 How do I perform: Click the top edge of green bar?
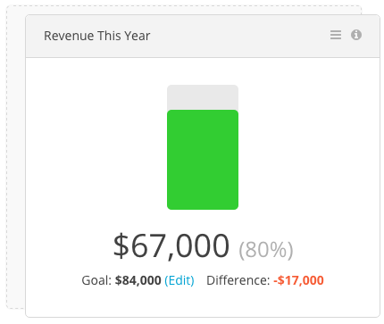click(x=203, y=111)
